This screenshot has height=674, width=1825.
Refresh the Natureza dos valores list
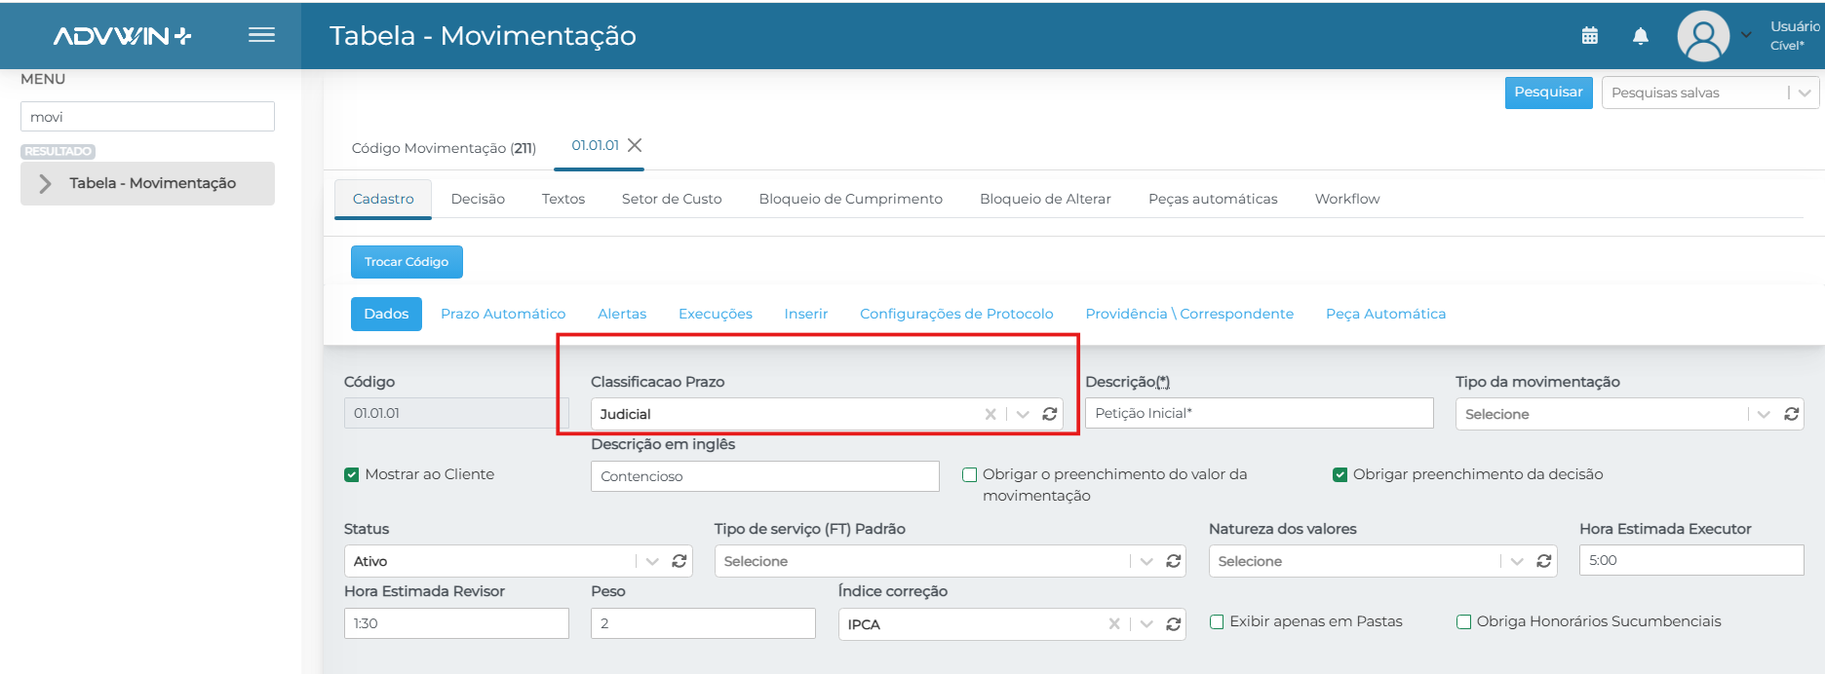pos(1544,561)
